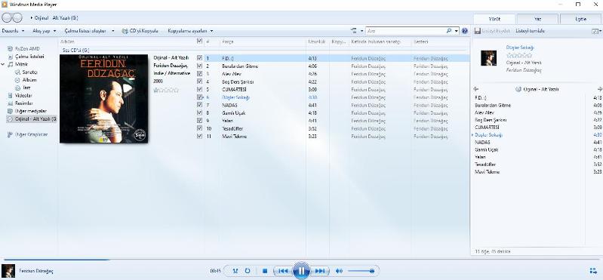The width and height of the screenshot is (603, 280).
Task: Switch to Now Playing mode icon
Action: click(x=593, y=271)
